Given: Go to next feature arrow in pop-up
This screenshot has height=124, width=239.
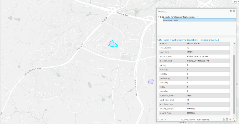Looking at the screenshot, I should point(166,120).
